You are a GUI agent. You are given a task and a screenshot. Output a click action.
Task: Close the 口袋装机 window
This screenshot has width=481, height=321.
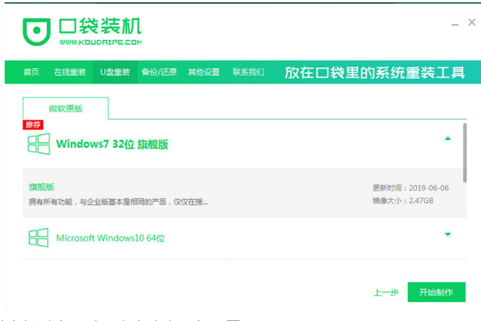click(x=472, y=22)
